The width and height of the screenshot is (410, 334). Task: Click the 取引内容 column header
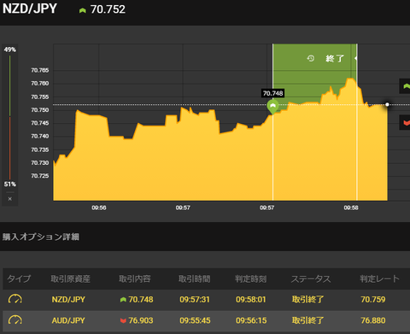coord(135,278)
